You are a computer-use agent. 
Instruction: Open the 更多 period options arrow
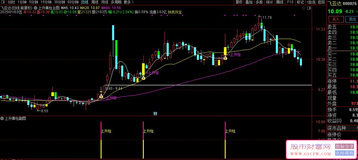click(133, 2)
